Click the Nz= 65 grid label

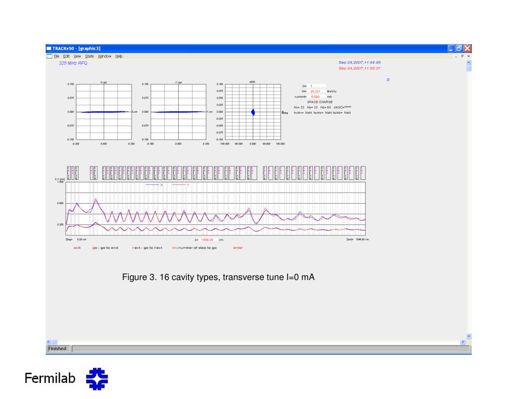coord(325,107)
